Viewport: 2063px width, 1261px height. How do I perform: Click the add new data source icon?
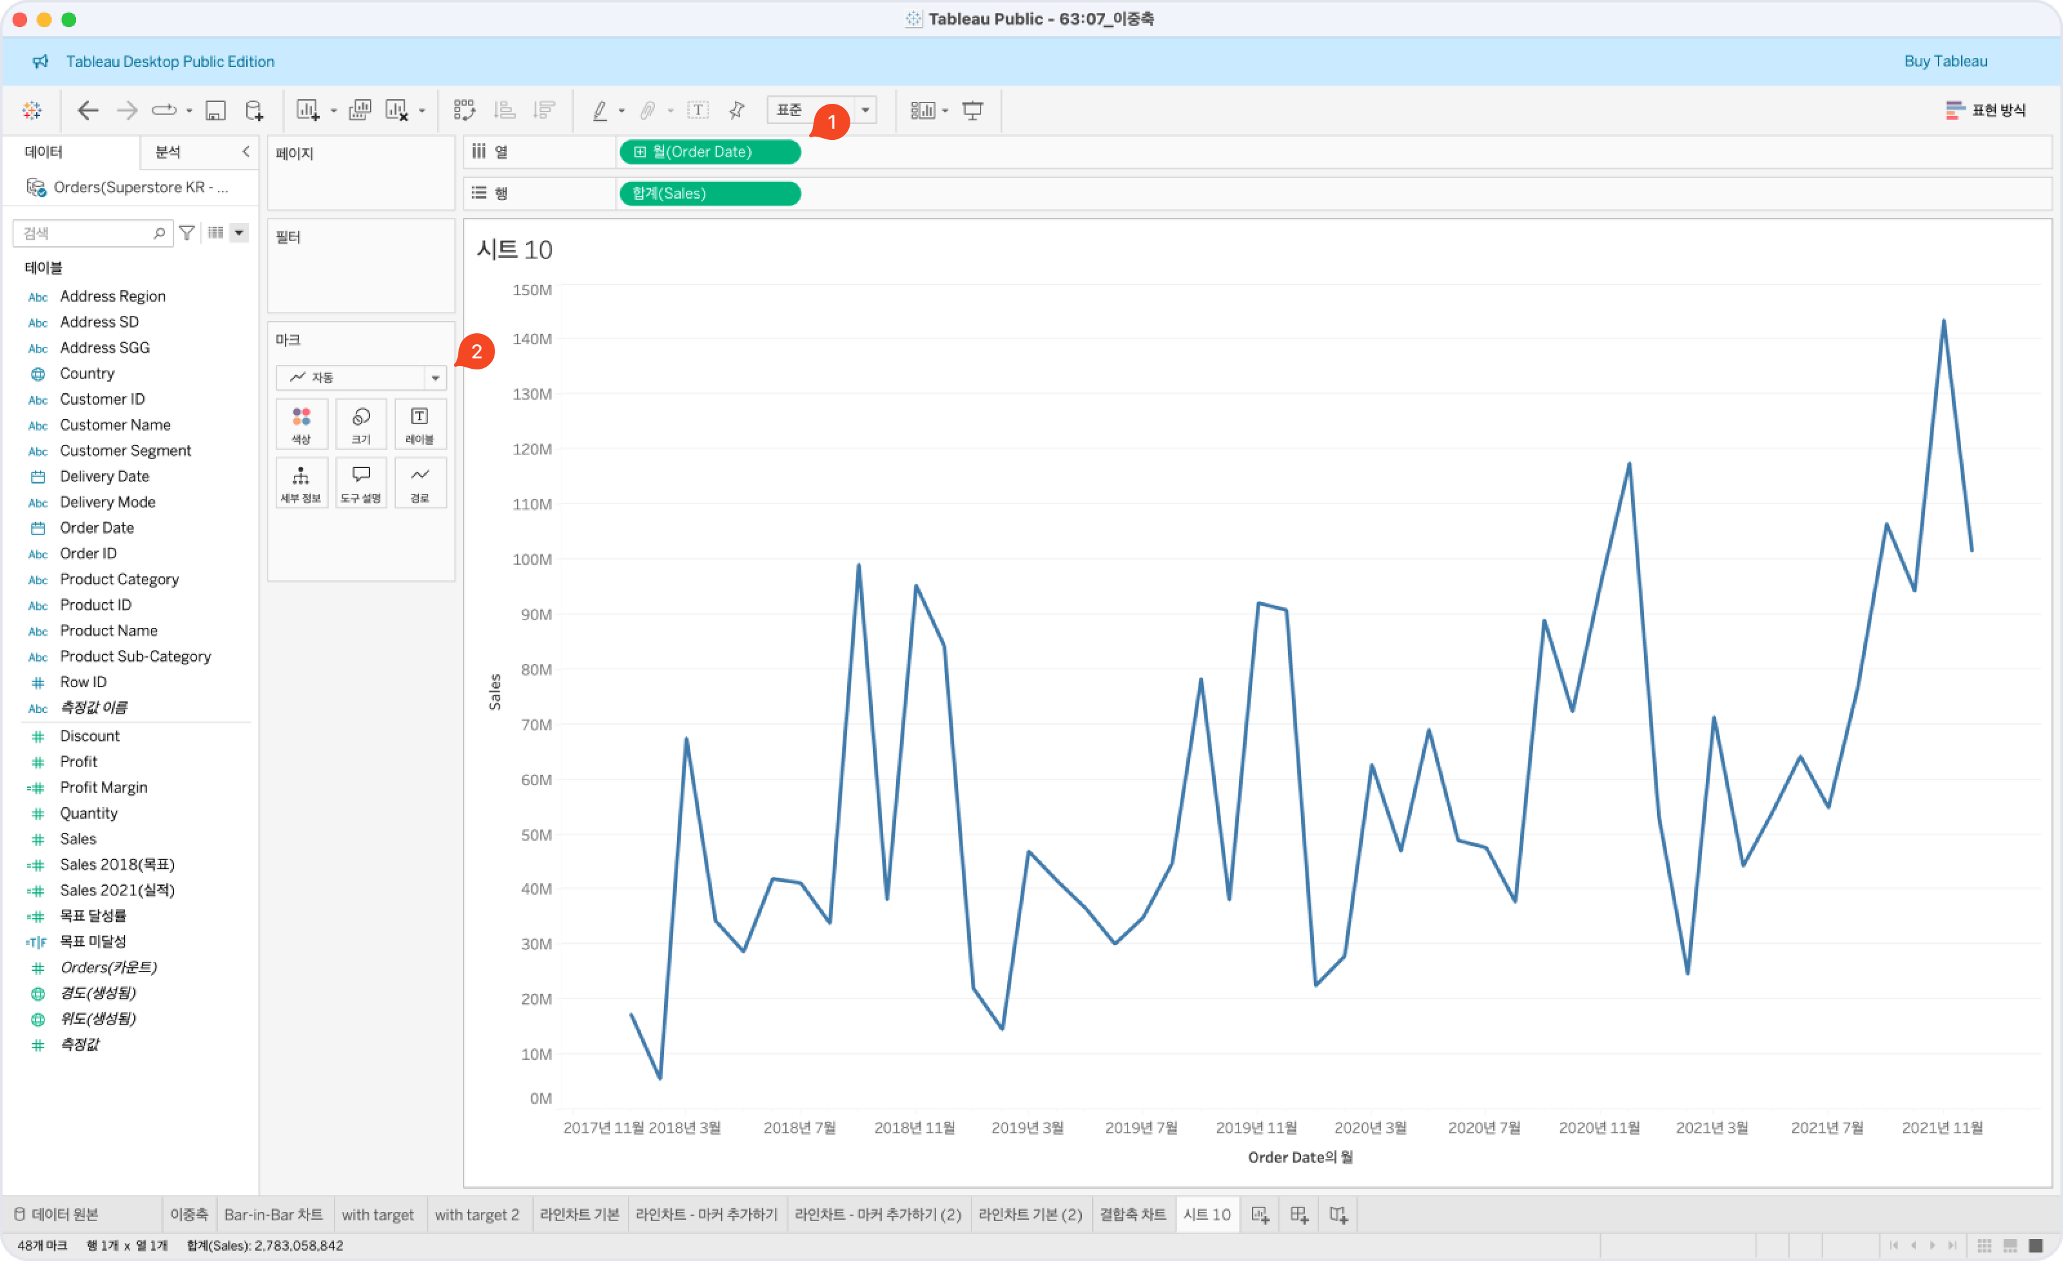tap(254, 110)
